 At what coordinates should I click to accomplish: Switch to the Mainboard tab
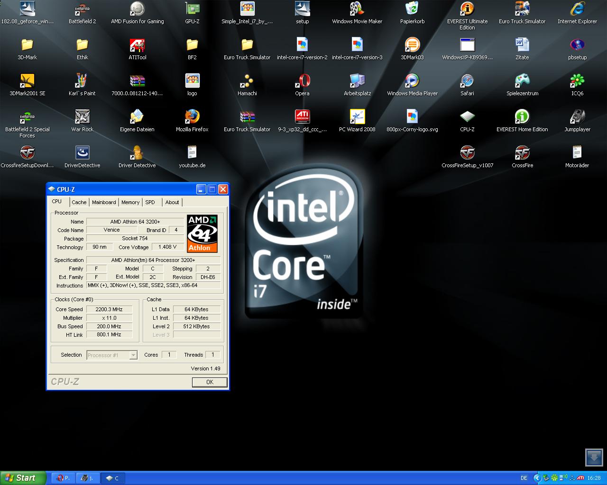click(104, 202)
